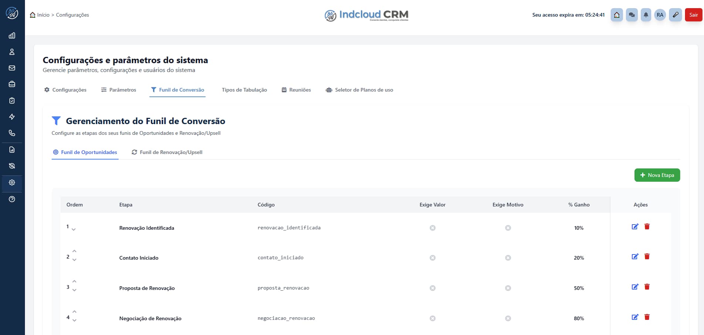Click the home icon button in header
Screen dimensions: 704x335
(x=617, y=15)
